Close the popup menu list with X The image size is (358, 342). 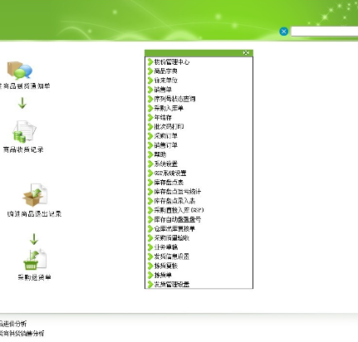[x=246, y=52]
